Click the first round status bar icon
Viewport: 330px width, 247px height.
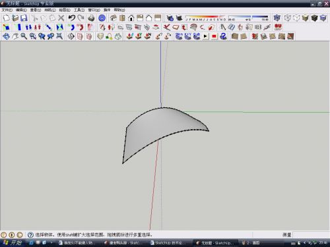[3, 235]
